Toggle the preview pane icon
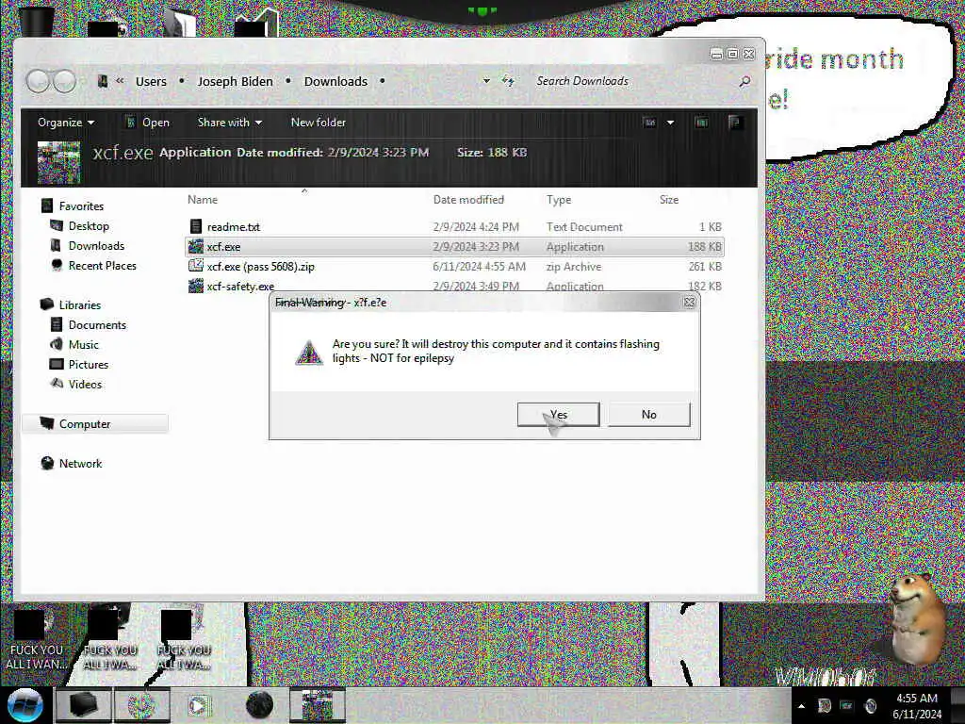This screenshot has height=724, width=965. click(701, 123)
